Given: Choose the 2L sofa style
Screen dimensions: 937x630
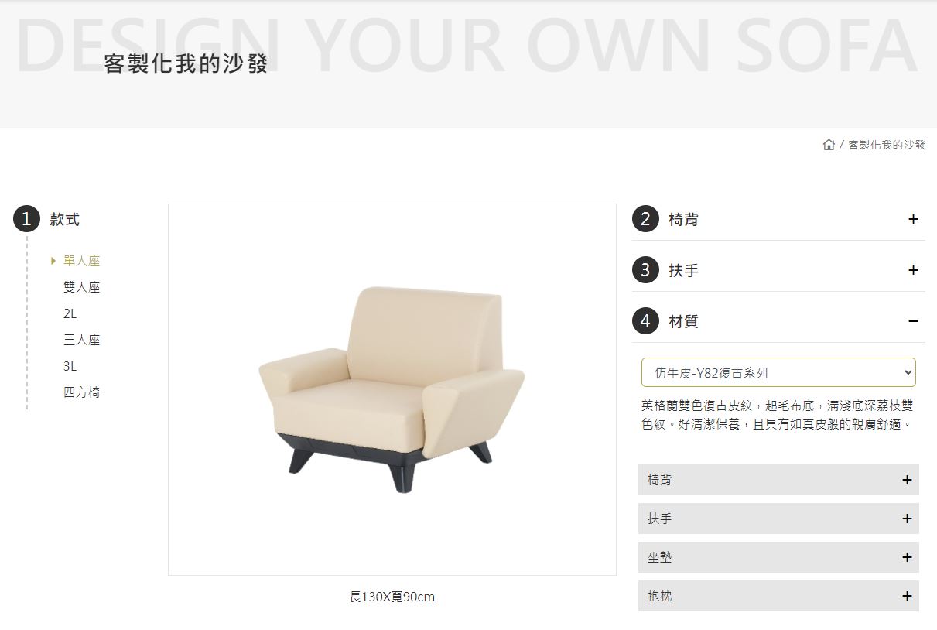Looking at the screenshot, I should pos(70,313).
